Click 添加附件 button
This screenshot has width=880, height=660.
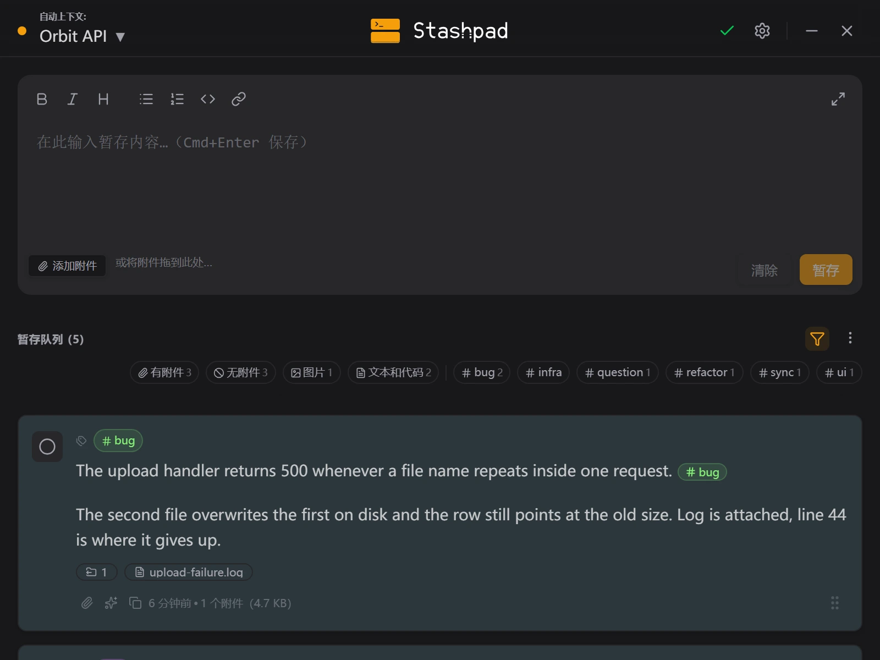click(67, 266)
